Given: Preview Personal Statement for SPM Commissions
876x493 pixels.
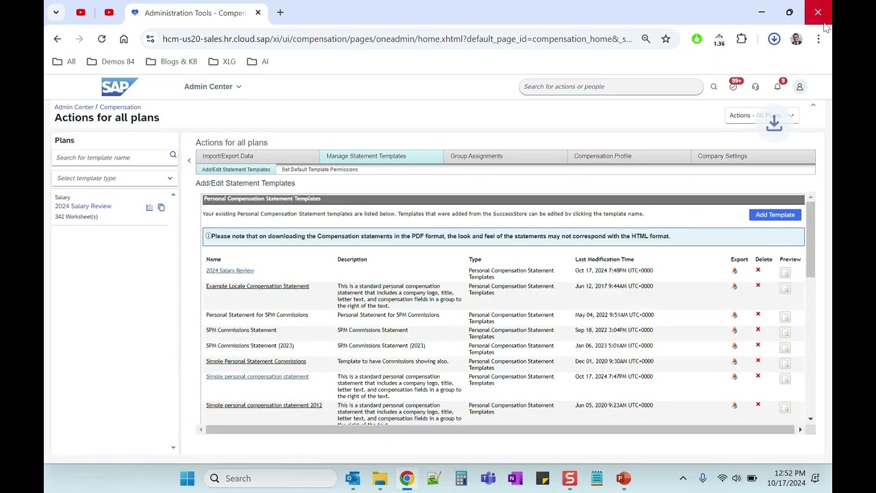Looking at the screenshot, I should (785, 317).
